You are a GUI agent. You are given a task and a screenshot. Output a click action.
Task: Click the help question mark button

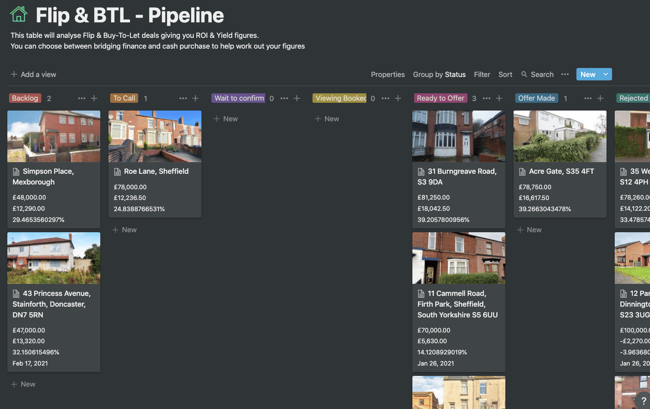[x=643, y=400]
